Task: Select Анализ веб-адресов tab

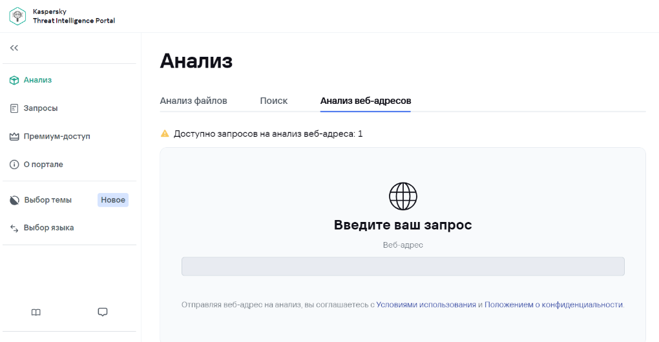Action: 366,101
